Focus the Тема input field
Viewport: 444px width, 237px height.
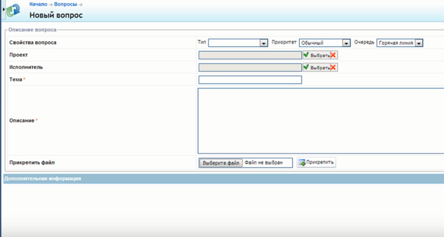[x=250, y=80]
